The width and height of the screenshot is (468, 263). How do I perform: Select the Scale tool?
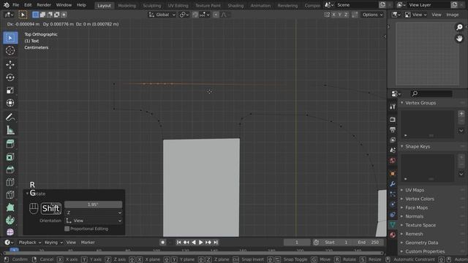pos(10,90)
